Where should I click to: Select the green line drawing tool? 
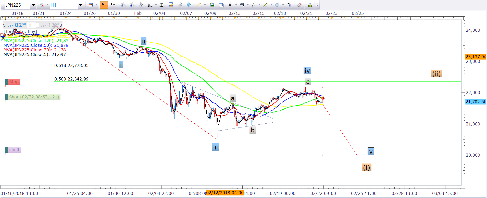[265, 5]
